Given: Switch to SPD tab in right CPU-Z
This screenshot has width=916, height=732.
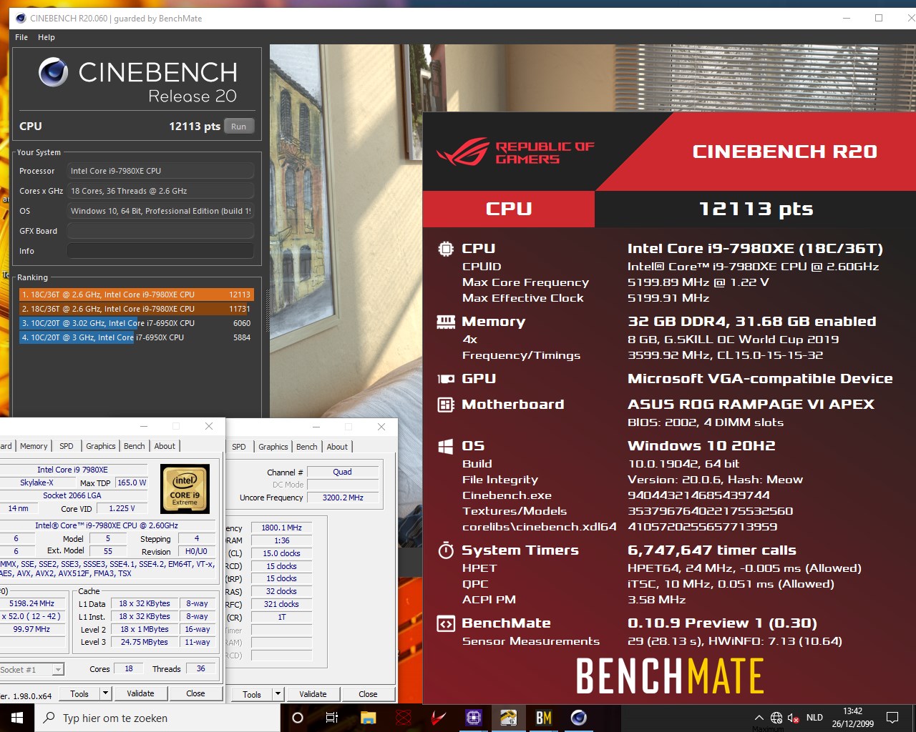Looking at the screenshot, I should (x=239, y=447).
